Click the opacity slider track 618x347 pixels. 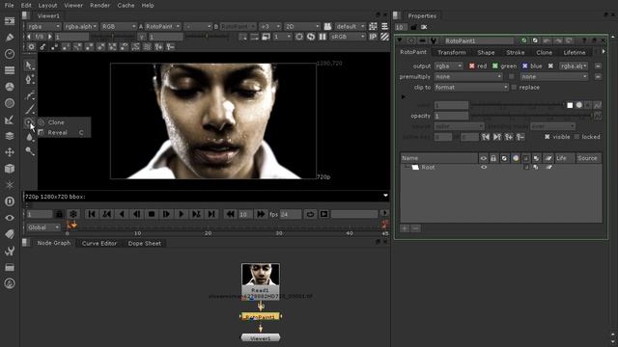[x=532, y=116]
